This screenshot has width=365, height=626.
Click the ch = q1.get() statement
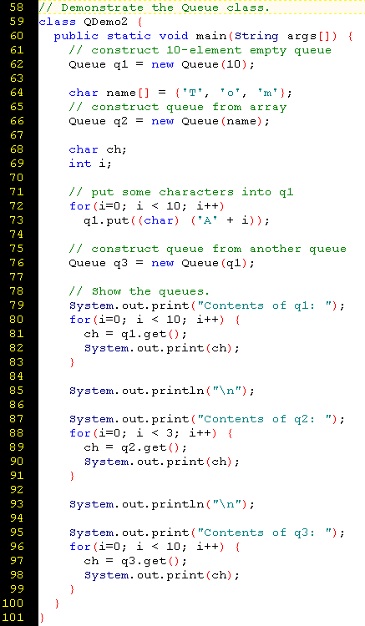[135, 334]
